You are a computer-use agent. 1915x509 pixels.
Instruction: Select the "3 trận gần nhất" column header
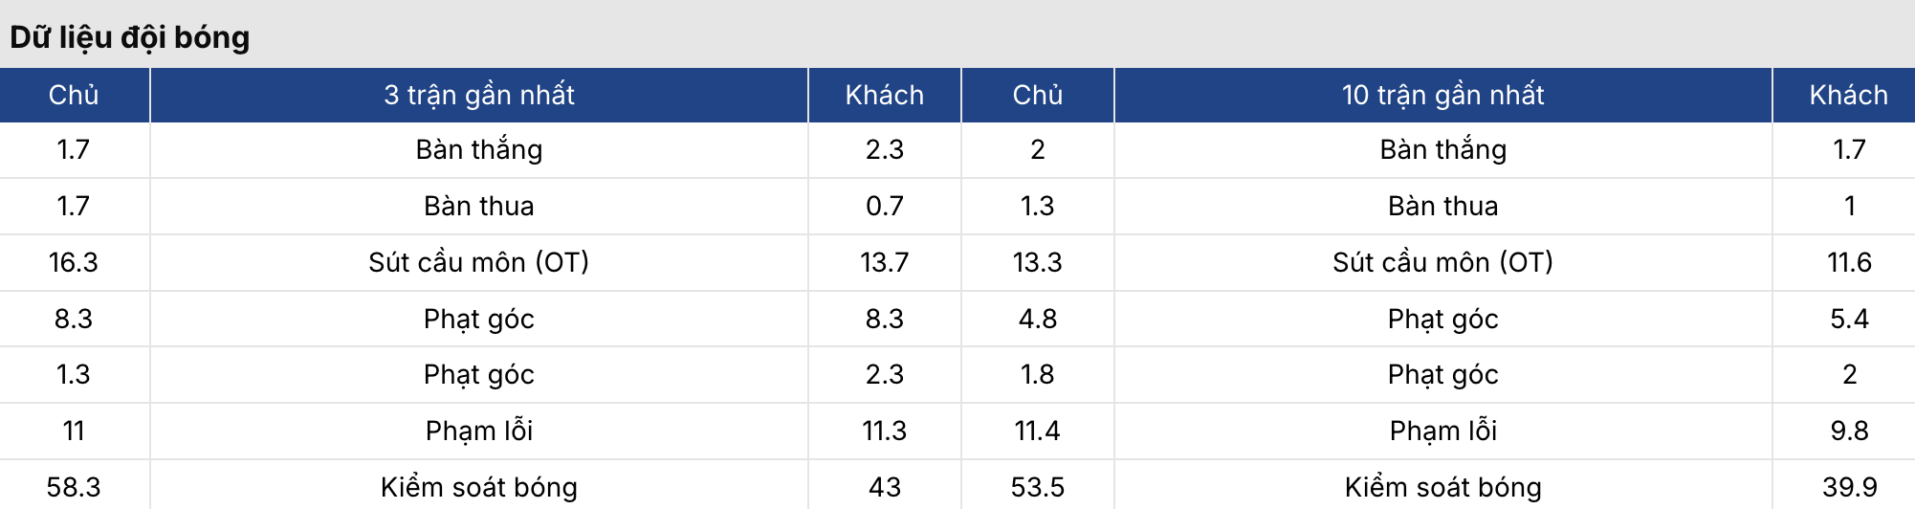pyautogui.click(x=479, y=95)
